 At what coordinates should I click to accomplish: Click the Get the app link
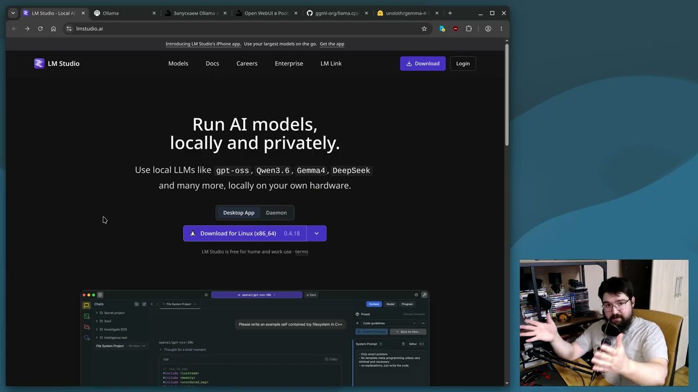tap(332, 44)
